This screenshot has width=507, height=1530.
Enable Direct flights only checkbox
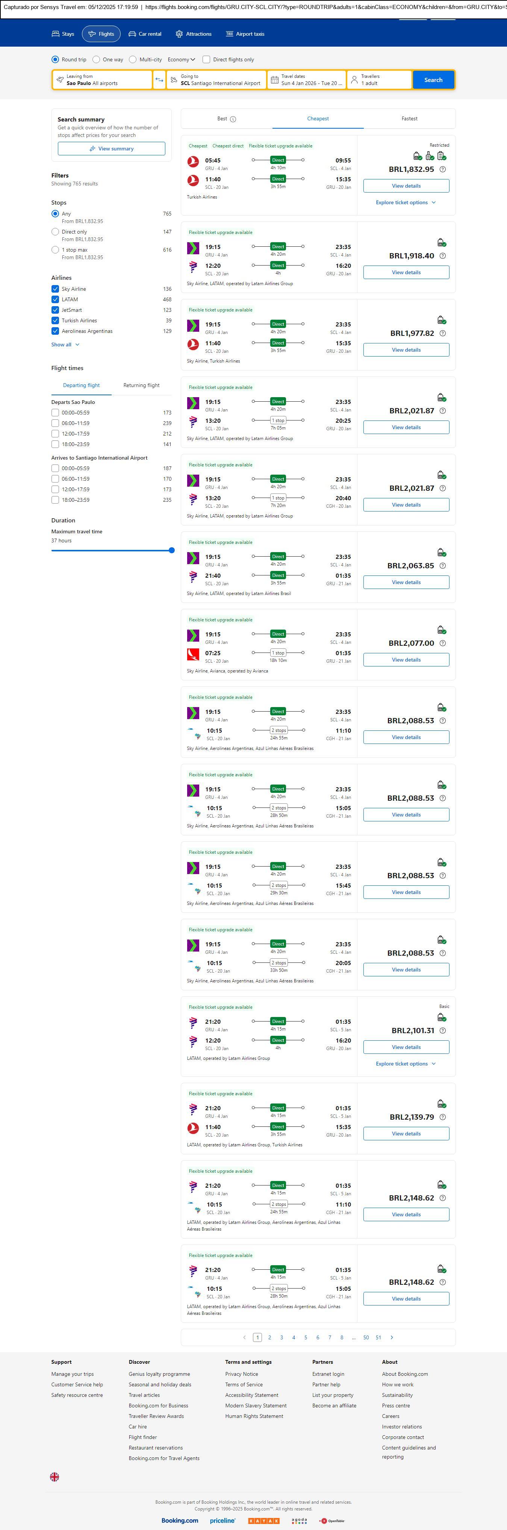pos(207,59)
